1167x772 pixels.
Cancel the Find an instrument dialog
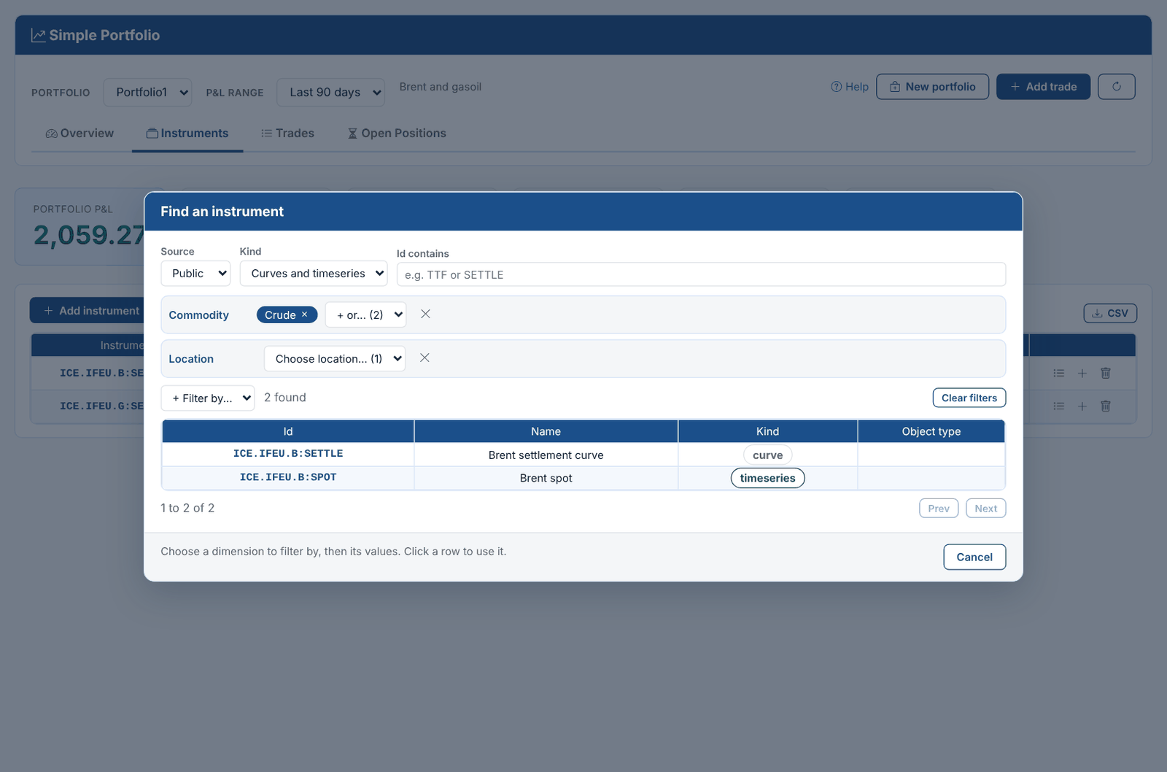974,557
